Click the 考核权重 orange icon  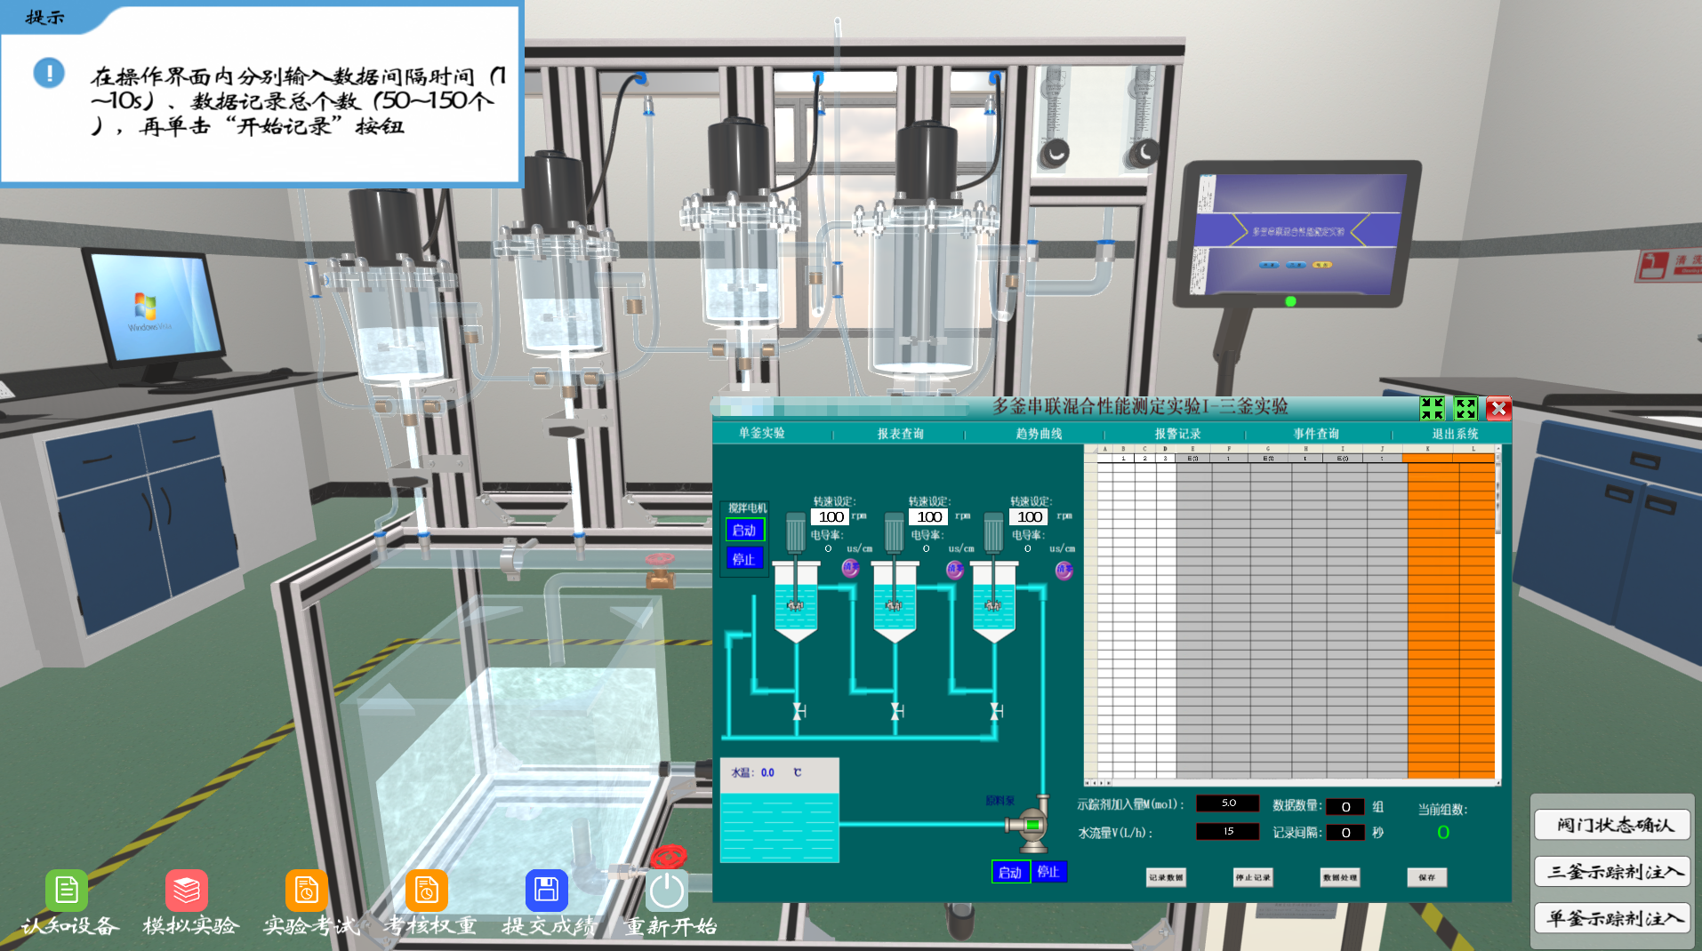point(427,890)
